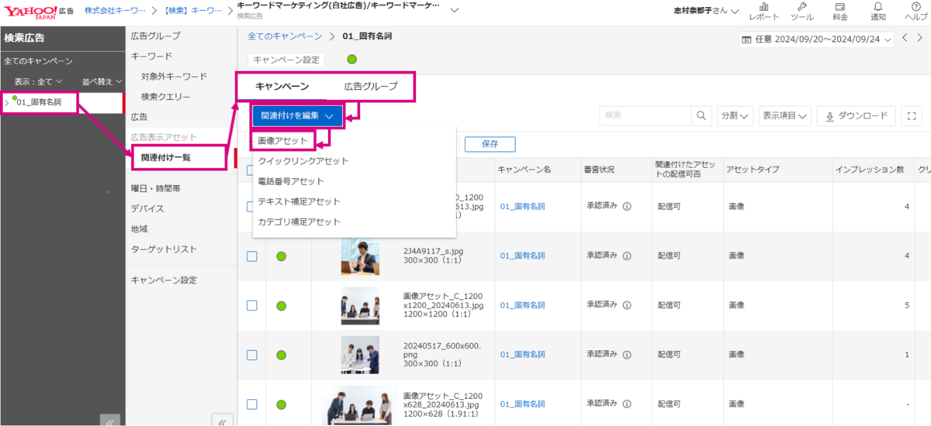Open 曜日・時間帯 in the side menu
931x426 pixels.
156,188
